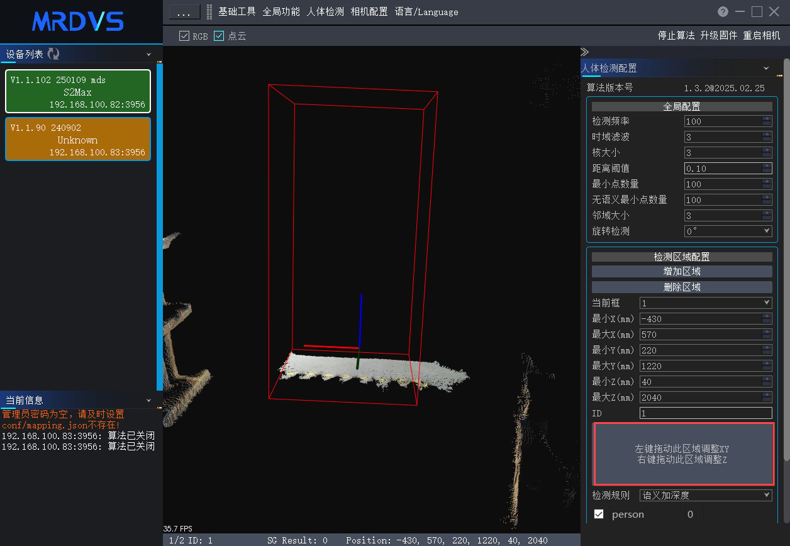Open the 人体检测 menu
790x546 pixels.
[325, 12]
